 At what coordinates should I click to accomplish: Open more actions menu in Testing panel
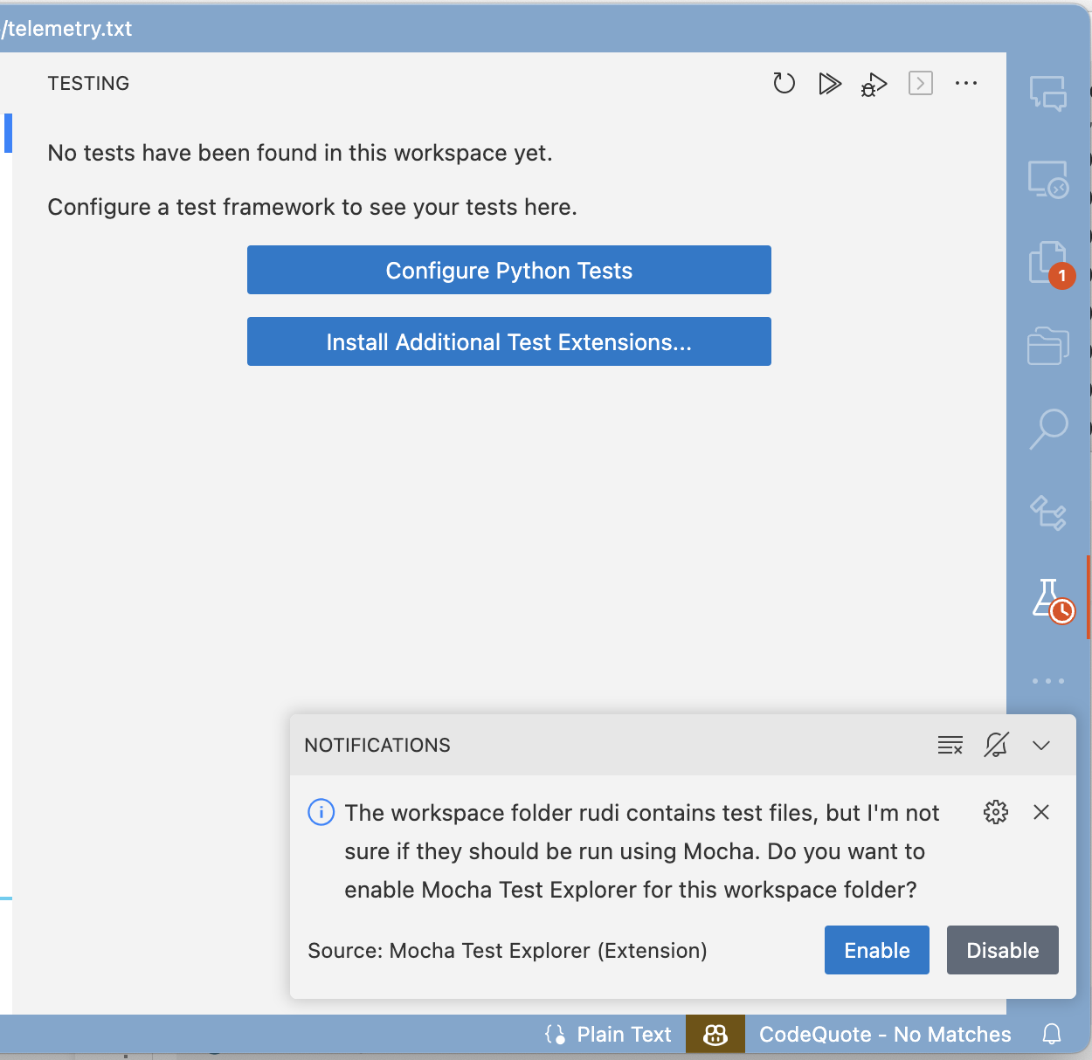(x=966, y=83)
